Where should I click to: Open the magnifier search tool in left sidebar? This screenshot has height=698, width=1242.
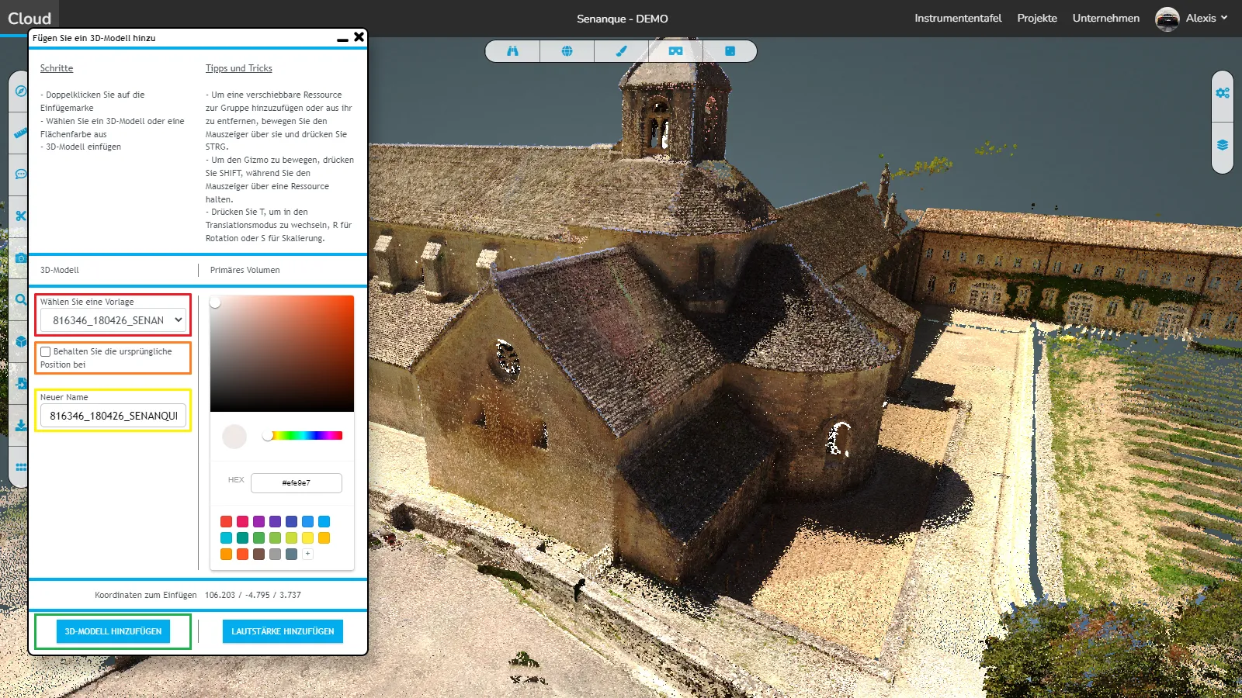coord(21,300)
